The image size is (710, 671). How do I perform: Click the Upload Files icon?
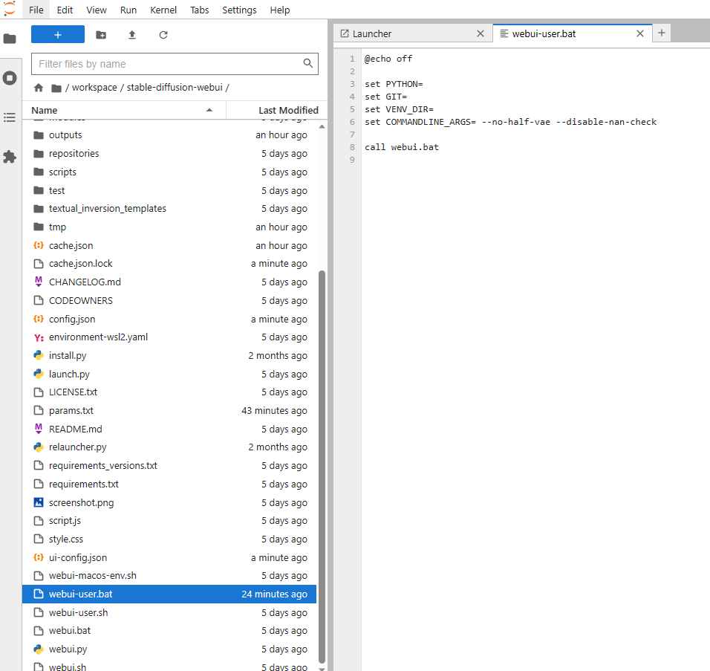coord(132,35)
